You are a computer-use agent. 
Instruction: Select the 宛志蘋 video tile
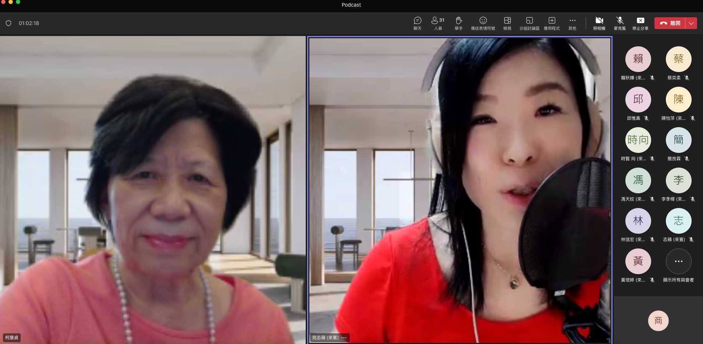[460, 190]
